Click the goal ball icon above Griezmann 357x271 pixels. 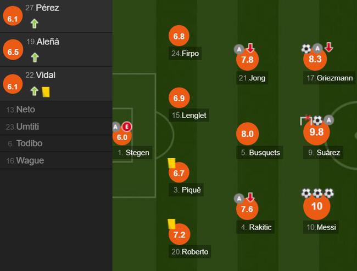point(306,48)
